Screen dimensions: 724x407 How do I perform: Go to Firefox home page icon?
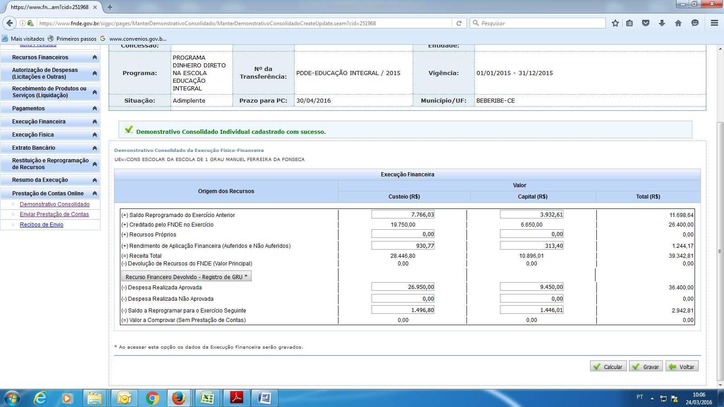[x=678, y=23]
